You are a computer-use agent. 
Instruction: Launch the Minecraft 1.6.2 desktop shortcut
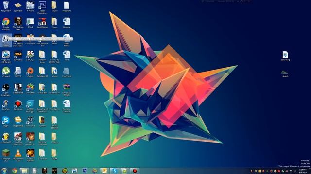click(6, 156)
